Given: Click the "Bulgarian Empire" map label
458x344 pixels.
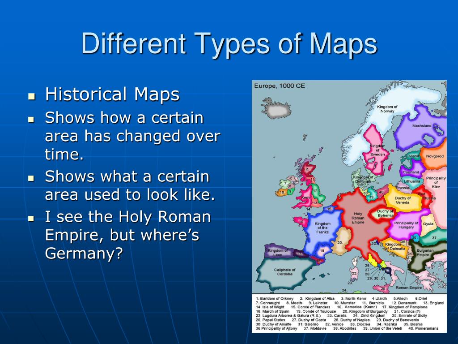Looking at the screenshot, I should 425,253.
